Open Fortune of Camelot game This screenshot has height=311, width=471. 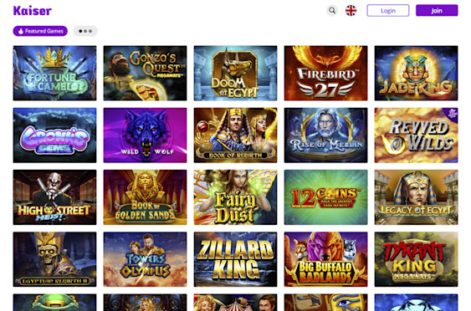click(x=54, y=73)
